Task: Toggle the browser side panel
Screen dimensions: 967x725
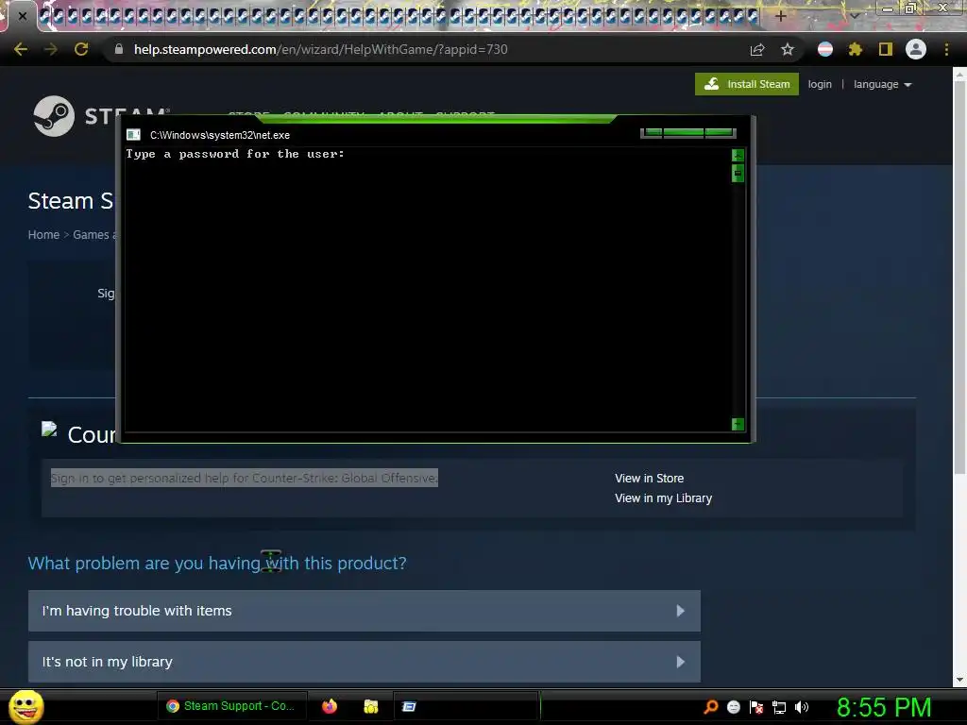Action: coord(886,49)
